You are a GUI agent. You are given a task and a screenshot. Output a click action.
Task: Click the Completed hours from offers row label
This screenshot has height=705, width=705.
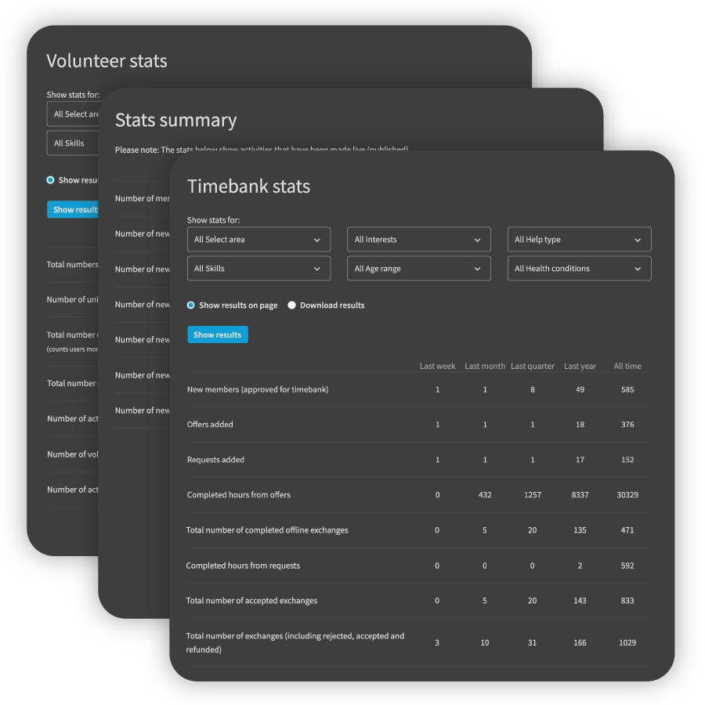pyautogui.click(x=238, y=495)
